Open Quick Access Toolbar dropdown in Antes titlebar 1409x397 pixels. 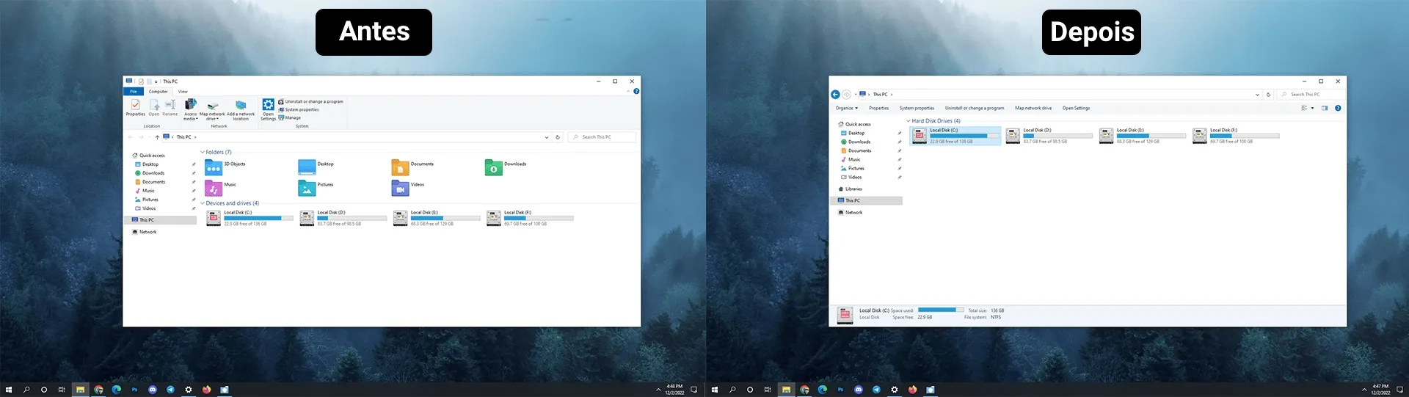[x=156, y=81]
